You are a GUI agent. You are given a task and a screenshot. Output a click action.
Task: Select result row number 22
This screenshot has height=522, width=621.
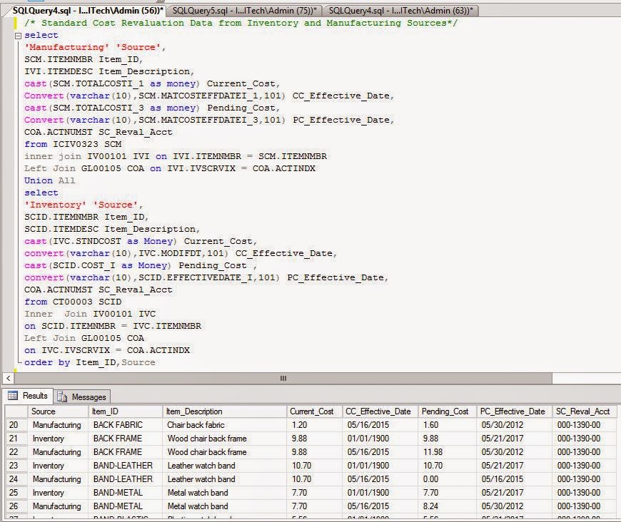(16, 452)
